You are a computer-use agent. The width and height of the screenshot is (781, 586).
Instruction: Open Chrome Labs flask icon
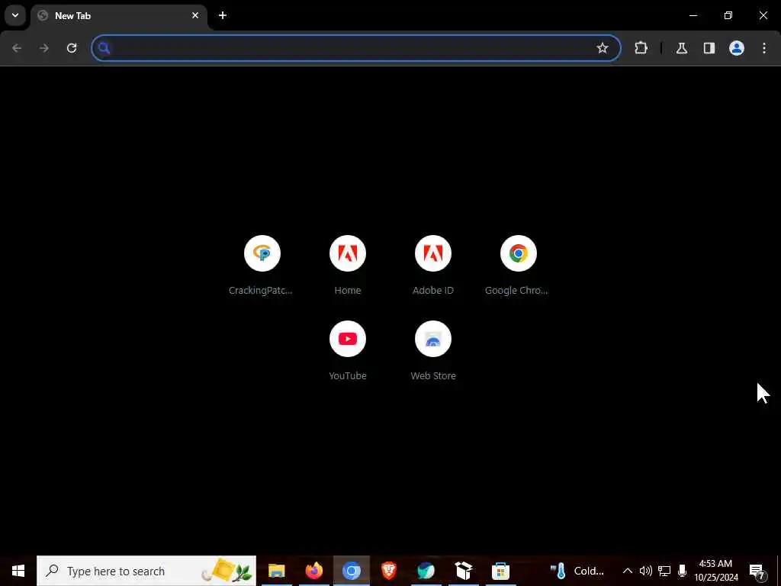pos(682,48)
